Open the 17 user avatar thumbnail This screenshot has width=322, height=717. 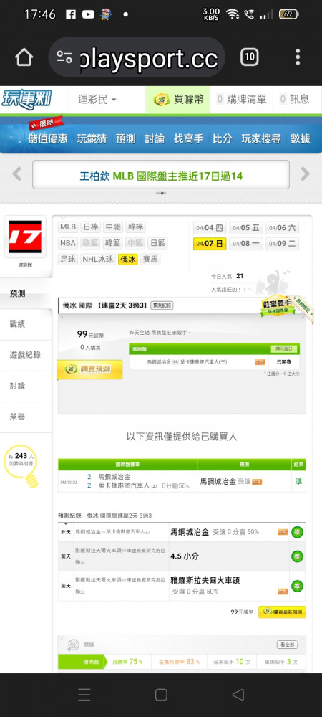pyautogui.click(x=25, y=237)
